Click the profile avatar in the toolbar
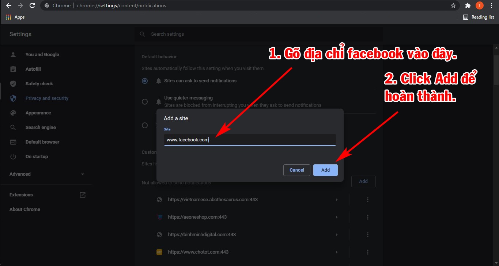Screen dimensions: 499x266 479,5
